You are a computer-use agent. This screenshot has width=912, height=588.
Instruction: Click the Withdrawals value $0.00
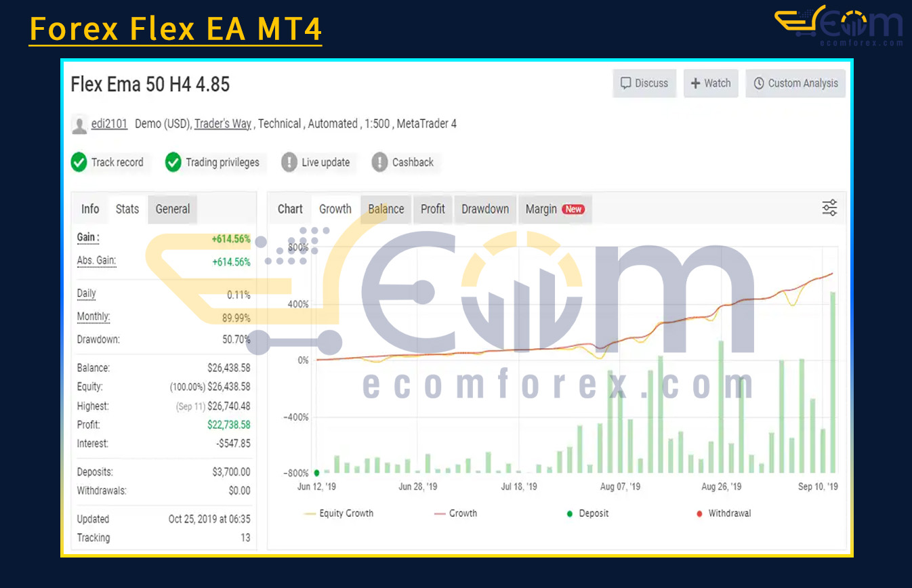(x=239, y=490)
